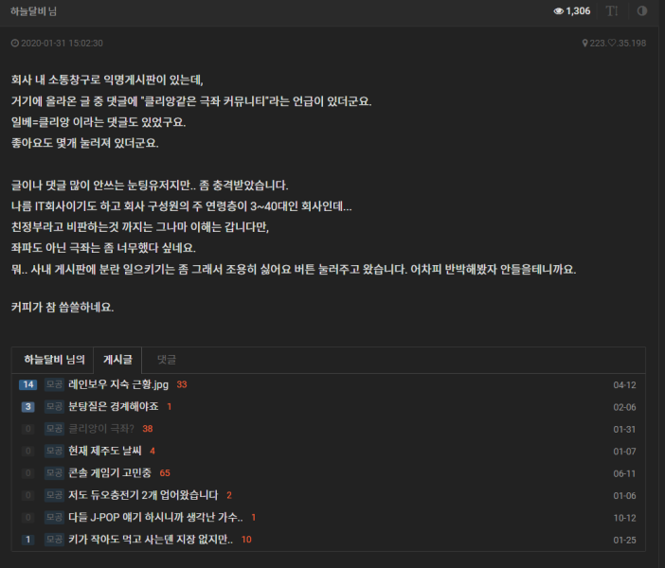This screenshot has height=568, width=665.
Task: Click the 3 like badge on 분탕질은 post
Action: click(x=28, y=406)
